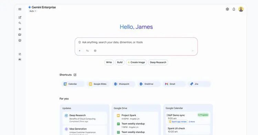Image resolution: width=258 pixels, height=135 pixels.
Task: Choose the Deep Research chip
Action: [158, 62]
